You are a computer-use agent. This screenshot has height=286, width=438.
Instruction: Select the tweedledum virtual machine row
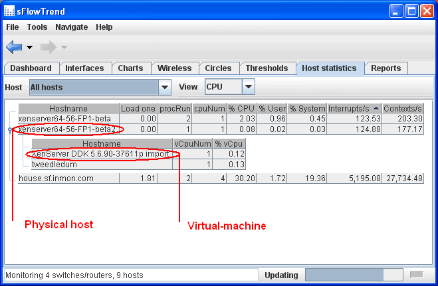138,165
